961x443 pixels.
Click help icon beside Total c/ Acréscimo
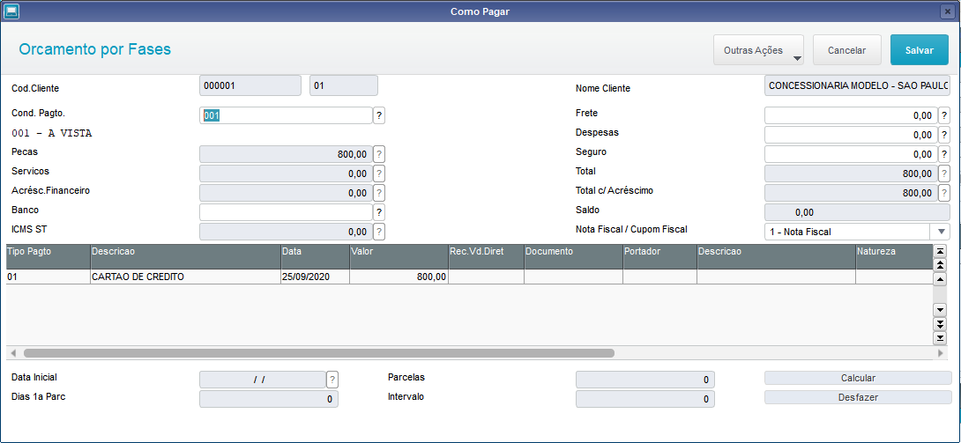[x=944, y=194]
